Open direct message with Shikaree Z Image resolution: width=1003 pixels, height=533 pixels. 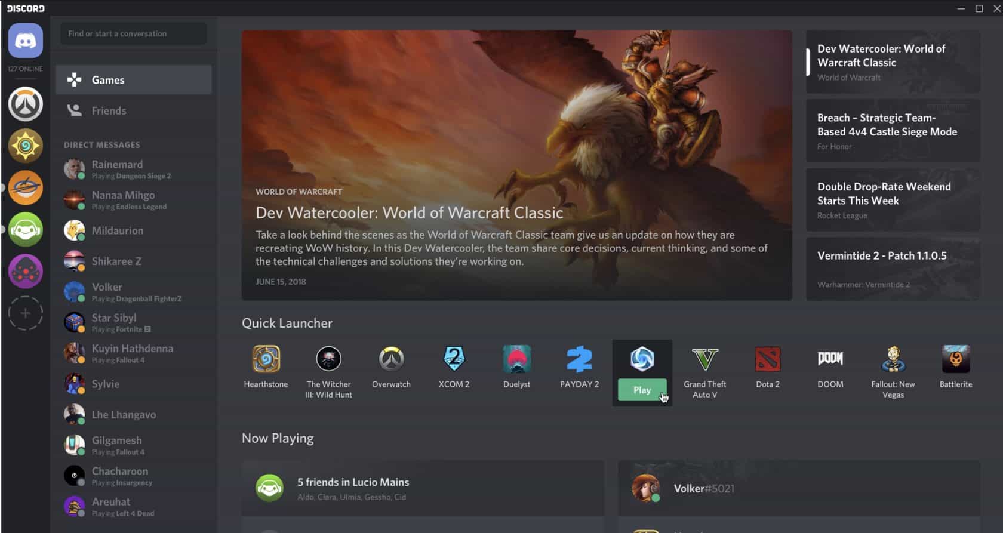tap(134, 261)
